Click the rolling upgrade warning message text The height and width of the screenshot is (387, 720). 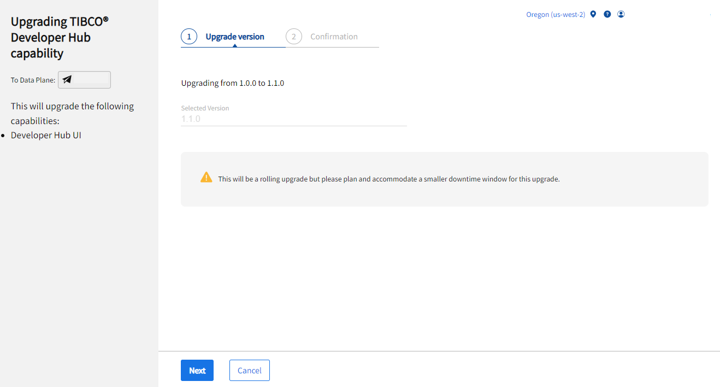coord(389,179)
